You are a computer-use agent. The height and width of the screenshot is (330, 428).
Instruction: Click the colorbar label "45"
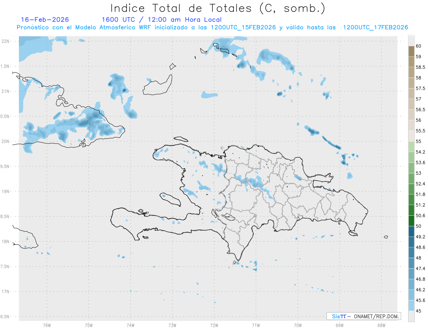coord(419,311)
